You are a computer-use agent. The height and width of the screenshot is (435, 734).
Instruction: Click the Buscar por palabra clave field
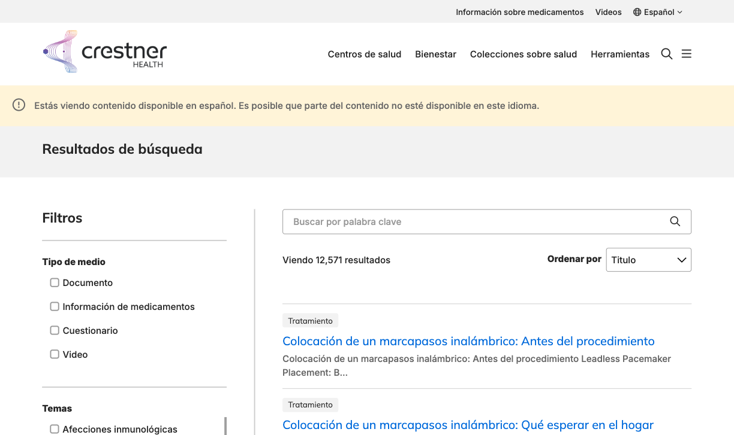[420, 221]
